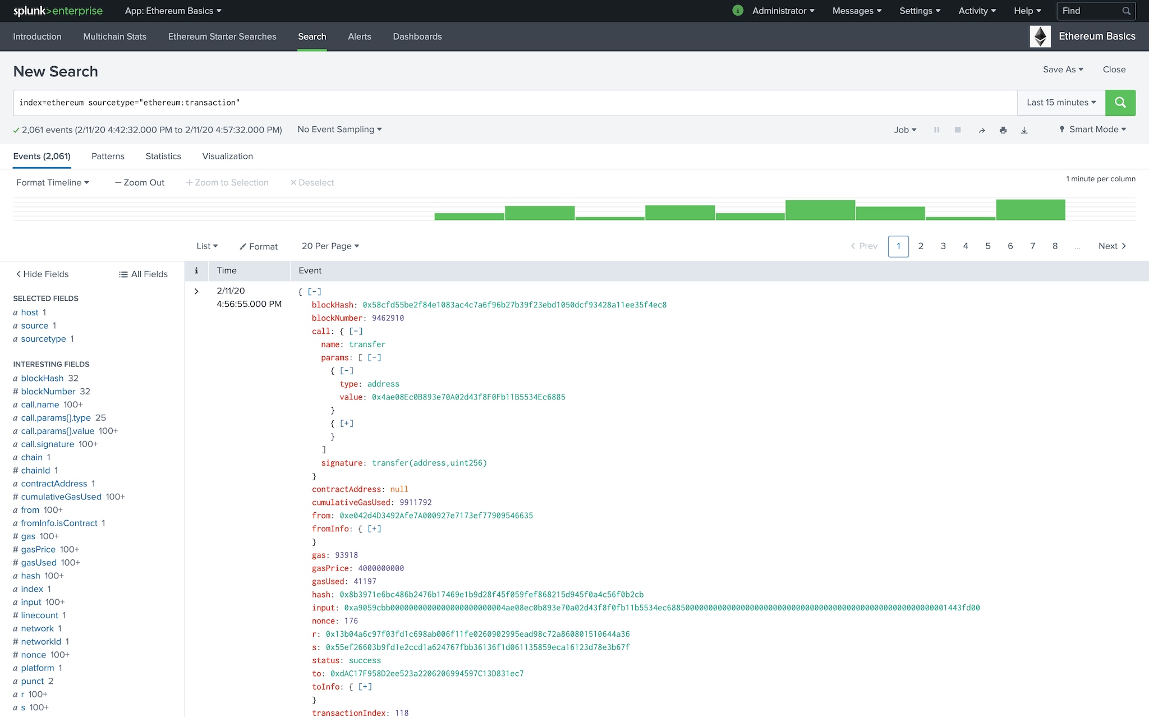Change the 20 Per Page setting
Screen dimensions: 1149x717
tap(330, 246)
